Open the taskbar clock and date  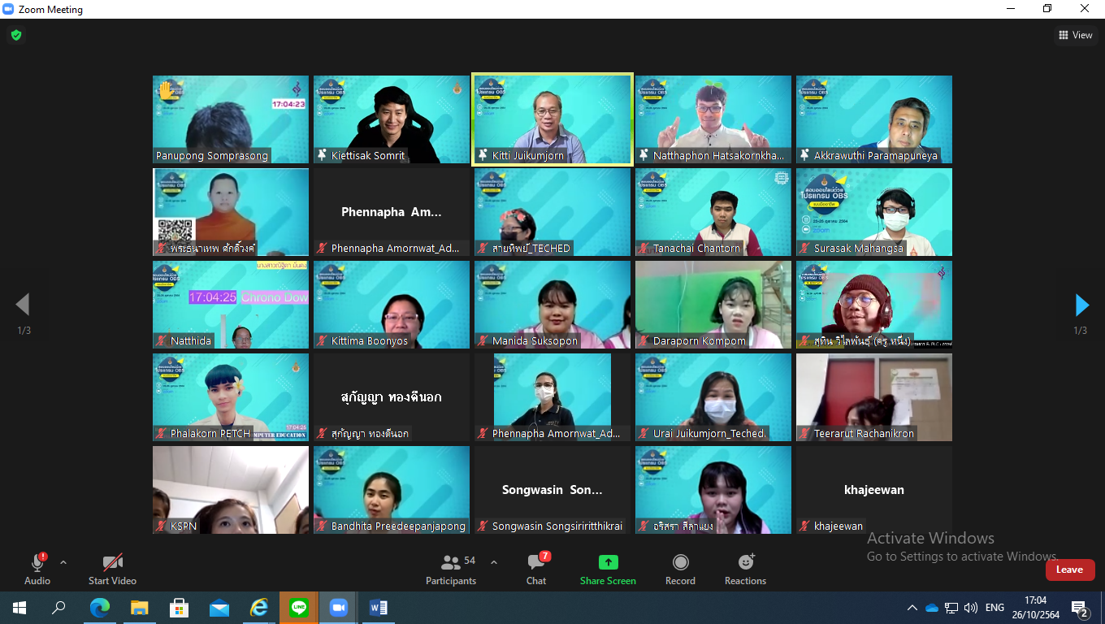coord(1035,607)
